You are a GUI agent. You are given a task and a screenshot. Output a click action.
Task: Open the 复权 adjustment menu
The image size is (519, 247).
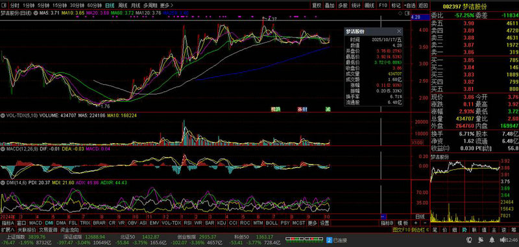pos(317,5)
